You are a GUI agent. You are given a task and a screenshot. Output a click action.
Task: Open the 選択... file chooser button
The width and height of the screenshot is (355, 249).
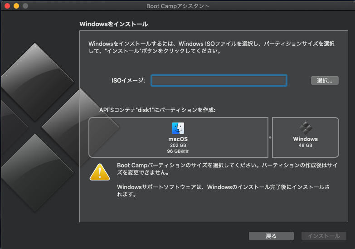pos(325,80)
